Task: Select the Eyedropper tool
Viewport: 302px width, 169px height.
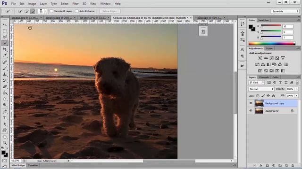Action: click(5, 55)
